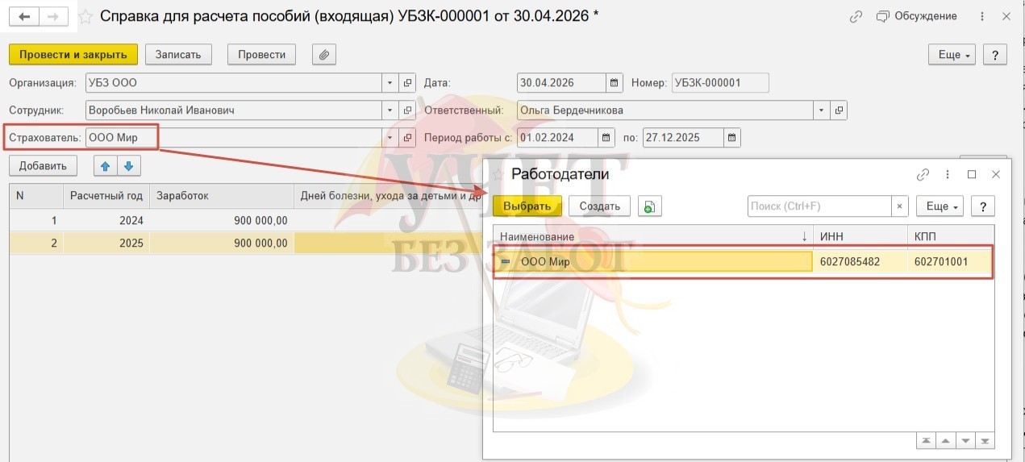Viewport: 1025px width, 462px height.
Task: Open the three-dot menu of the Работодатели window
Action: (948, 174)
